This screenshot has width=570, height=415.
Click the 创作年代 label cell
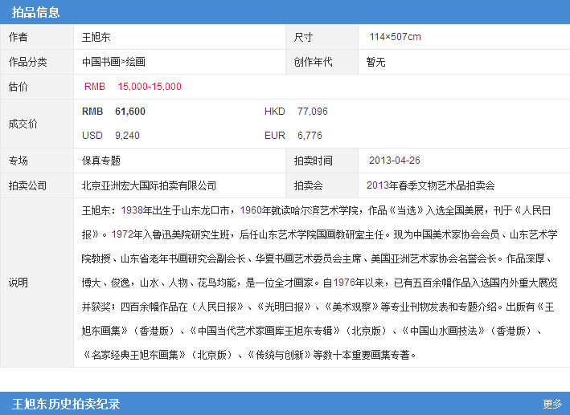click(313, 62)
